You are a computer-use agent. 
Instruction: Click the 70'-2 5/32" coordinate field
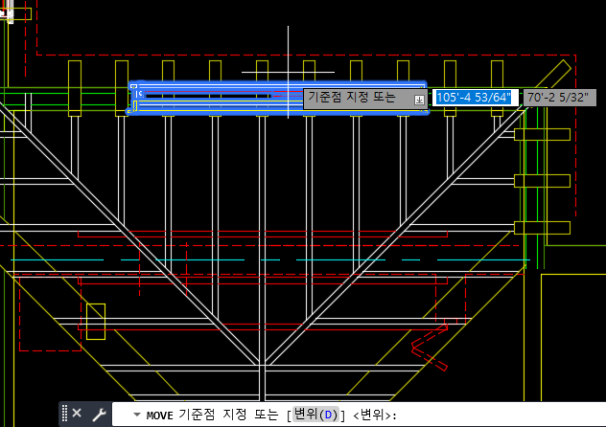(x=559, y=98)
